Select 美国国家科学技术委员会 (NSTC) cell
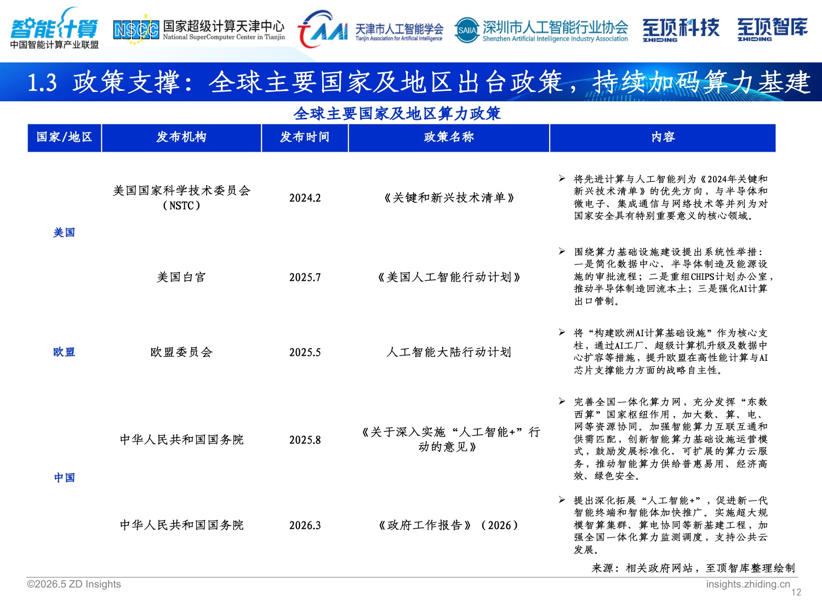 point(181,198)
